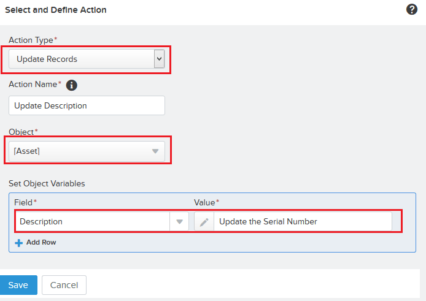Open the Action Type dropdown arrow

coord(159,59)
